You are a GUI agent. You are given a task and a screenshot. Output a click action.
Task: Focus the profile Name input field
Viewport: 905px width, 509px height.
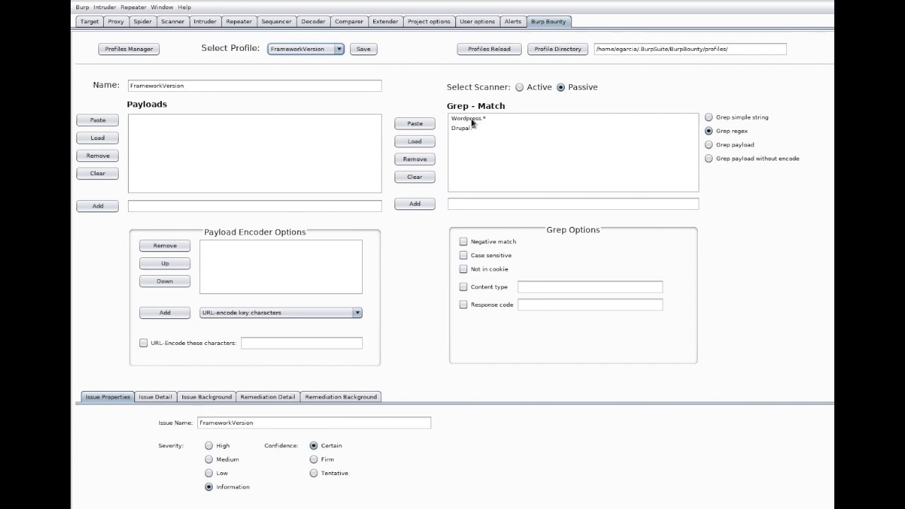coord(255,86)
